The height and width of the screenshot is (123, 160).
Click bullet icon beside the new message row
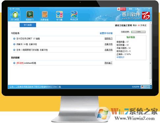coord(14,63)
